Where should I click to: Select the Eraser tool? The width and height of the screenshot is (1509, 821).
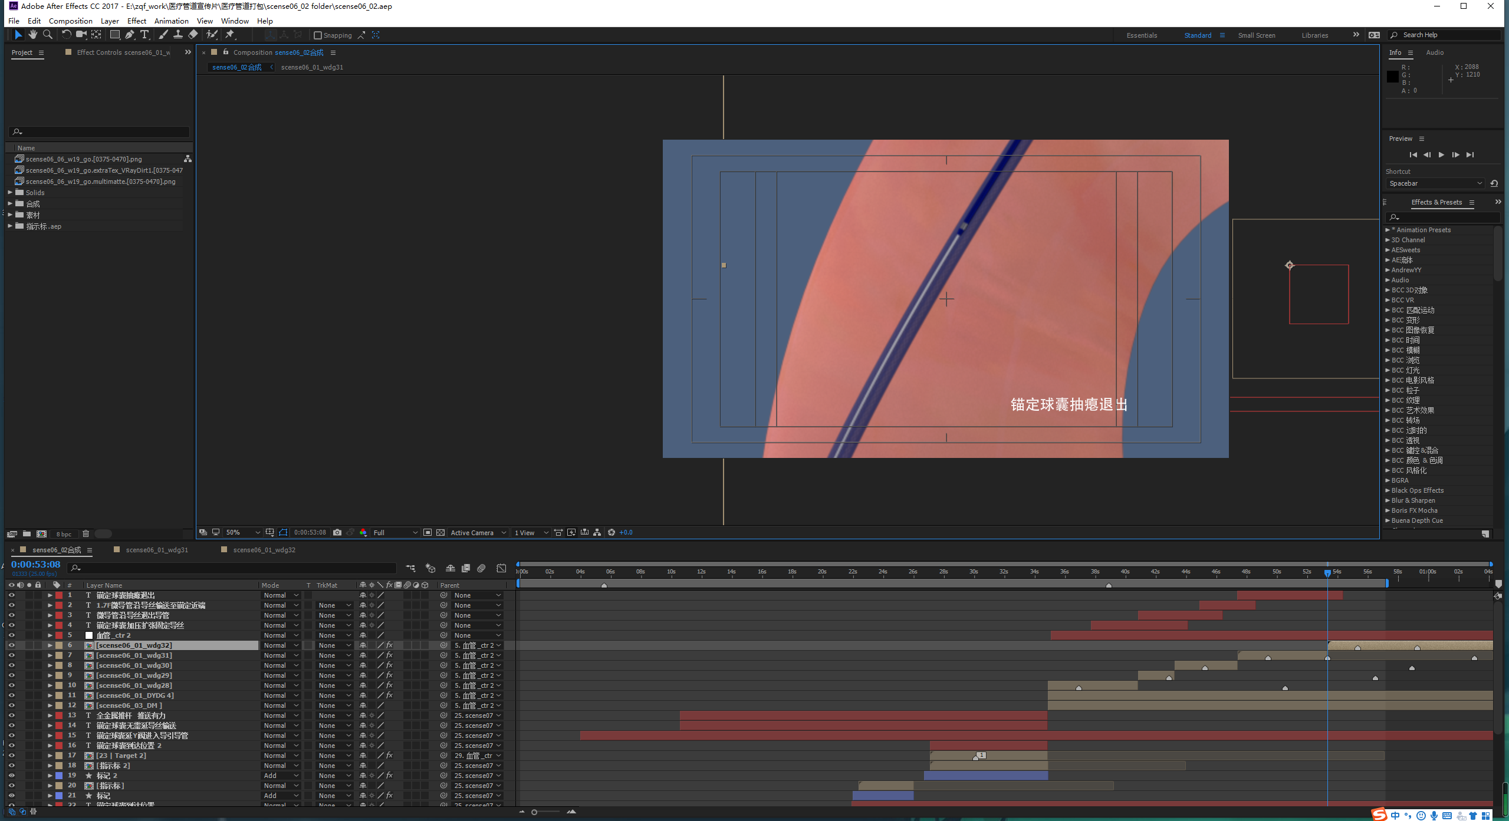click(x=193, y=35)
